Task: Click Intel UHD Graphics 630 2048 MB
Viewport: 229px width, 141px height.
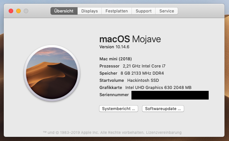Action: [x=158, y=87]
